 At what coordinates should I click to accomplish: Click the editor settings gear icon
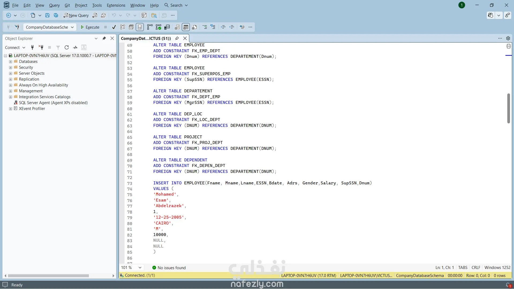(508, 38)
